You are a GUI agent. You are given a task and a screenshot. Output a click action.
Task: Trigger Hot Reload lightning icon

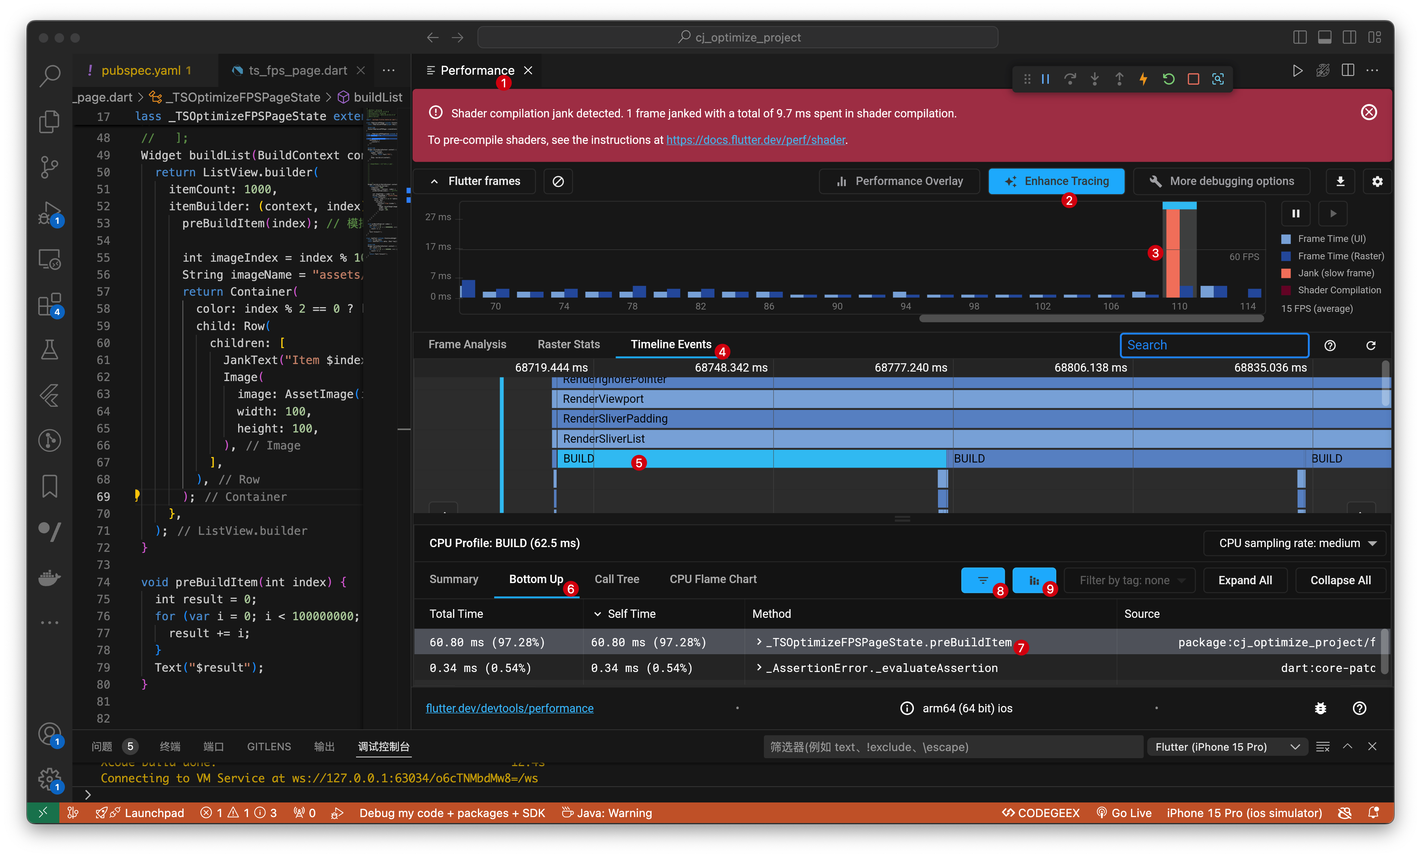click(1144, 79)
